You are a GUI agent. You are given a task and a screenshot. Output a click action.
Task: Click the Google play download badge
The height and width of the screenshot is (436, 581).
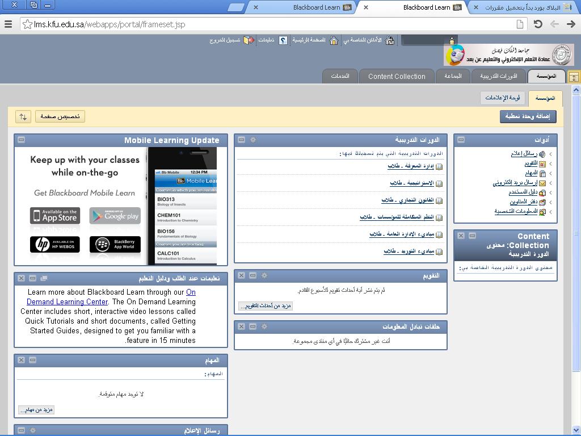click(115, 216)
